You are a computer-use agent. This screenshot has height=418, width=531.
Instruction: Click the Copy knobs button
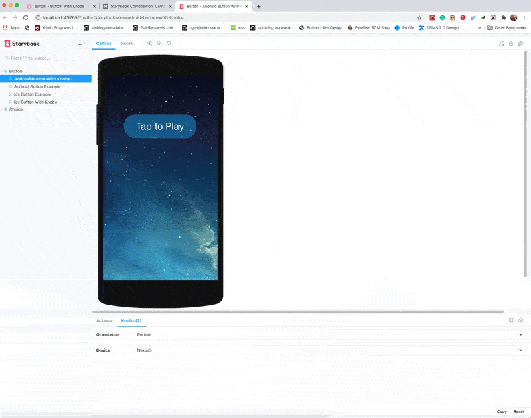pos(502,411)
